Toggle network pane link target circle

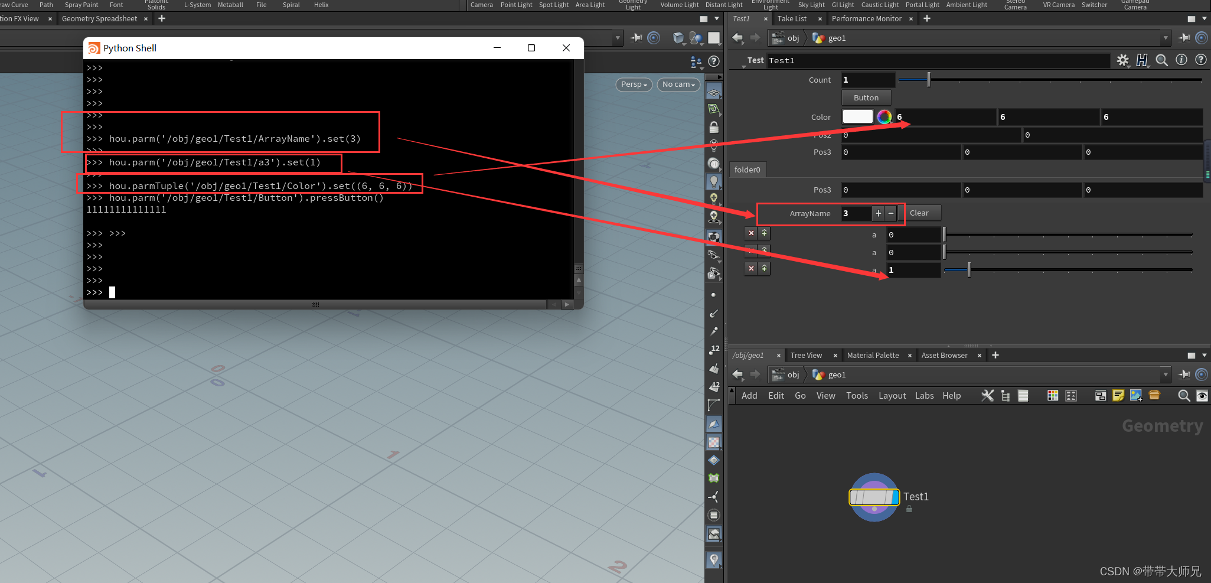coord(1202,374)
